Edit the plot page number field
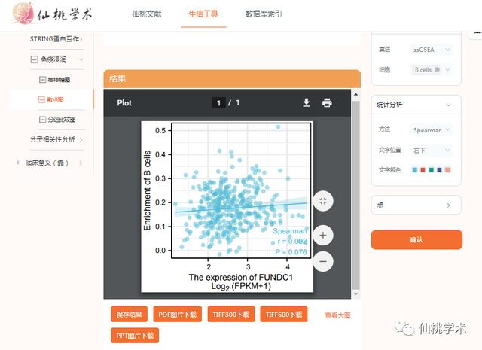This screenshot has height=350, width=482. click(219, 102)
